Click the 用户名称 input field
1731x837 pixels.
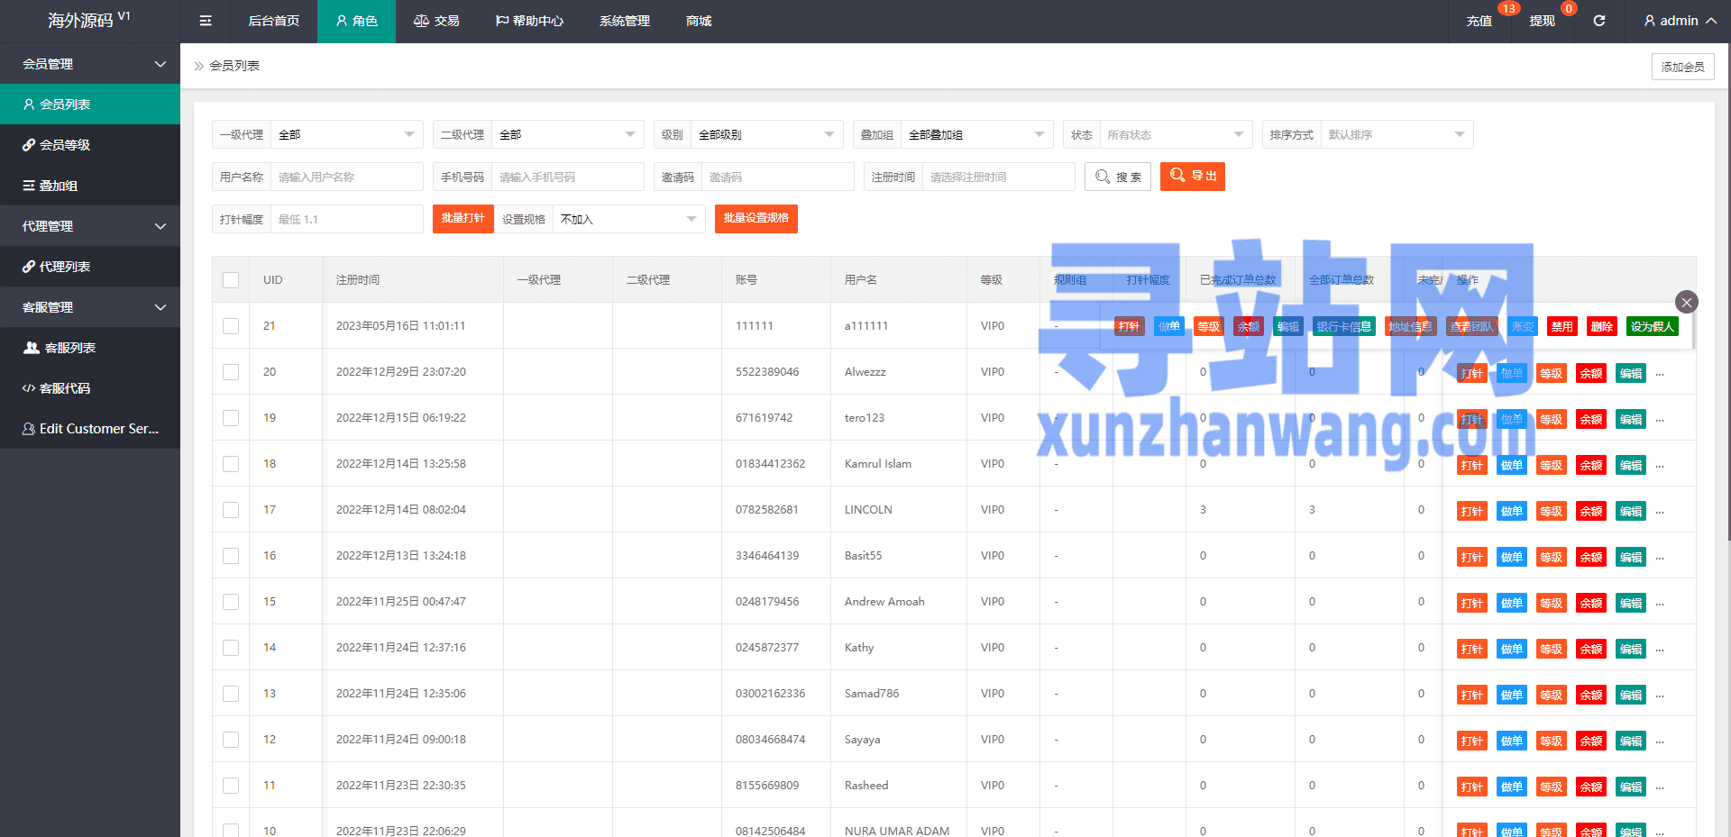coord(346,177)
